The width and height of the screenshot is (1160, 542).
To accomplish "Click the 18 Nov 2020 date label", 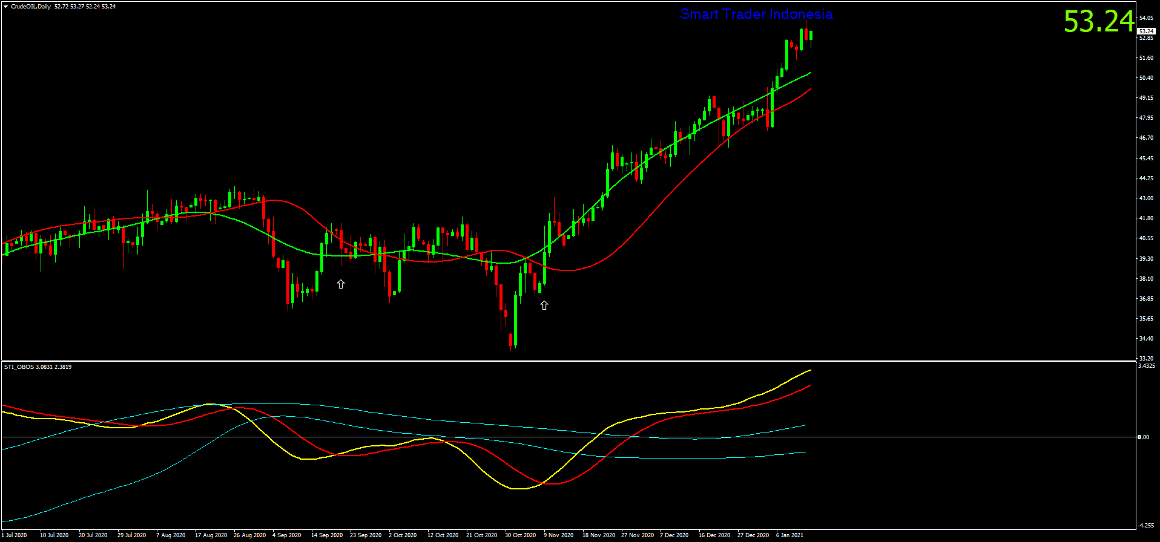I will coord(598,535).
